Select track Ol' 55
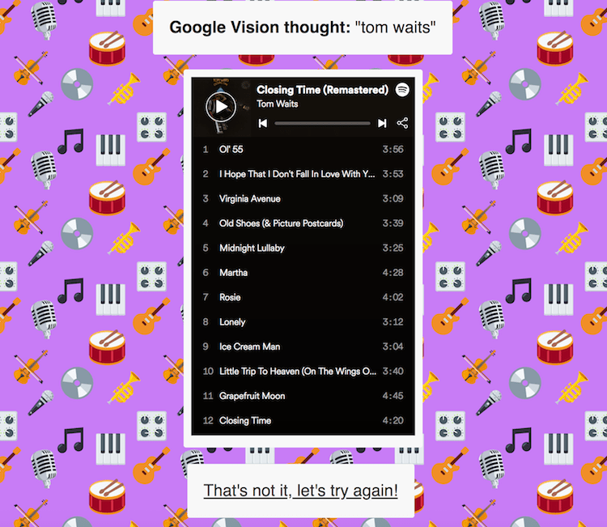This screenshot has height=527, width=607. pos(303,149)
